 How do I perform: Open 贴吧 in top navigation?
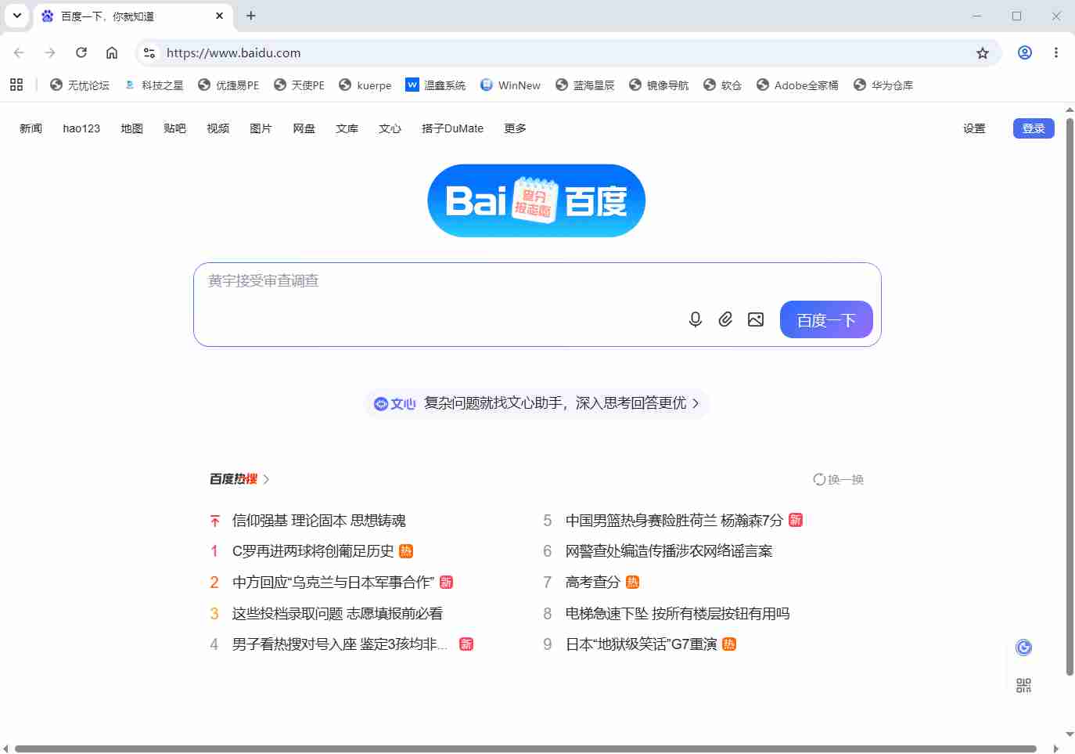(174, 128)
